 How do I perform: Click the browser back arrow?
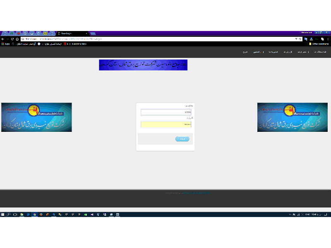[x=2, y=39]
